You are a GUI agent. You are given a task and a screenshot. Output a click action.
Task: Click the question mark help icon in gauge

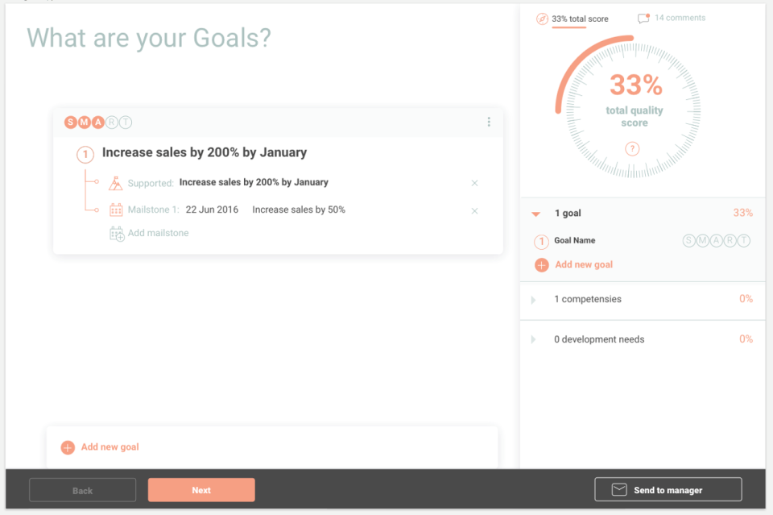[632, 148]
